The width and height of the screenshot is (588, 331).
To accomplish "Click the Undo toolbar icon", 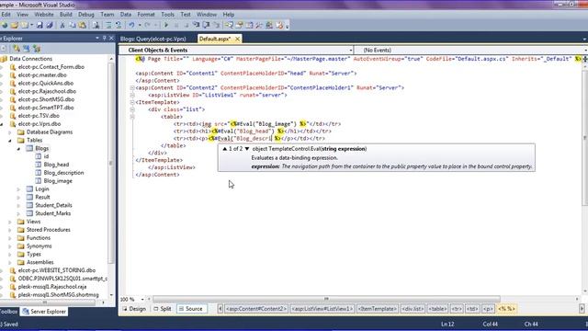I will pos(131,25).
